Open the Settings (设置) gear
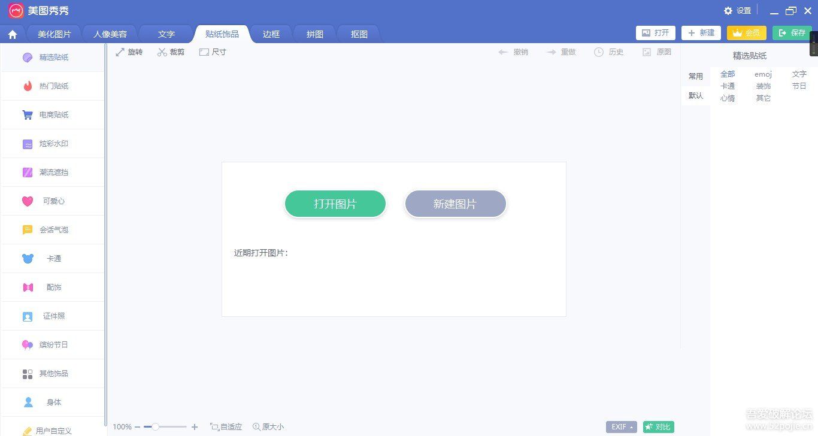 tap(737, 11)
